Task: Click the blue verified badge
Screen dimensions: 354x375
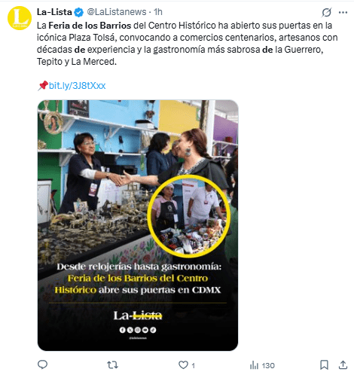Action: pos(79,12)
